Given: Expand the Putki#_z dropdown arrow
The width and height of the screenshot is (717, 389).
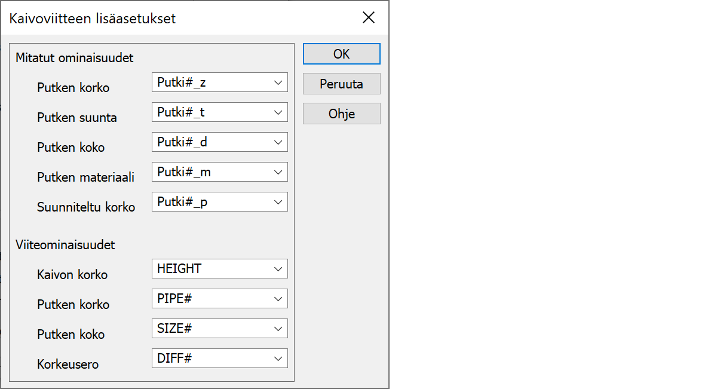Looking at the screenshot, I should [x=278, y=83].
